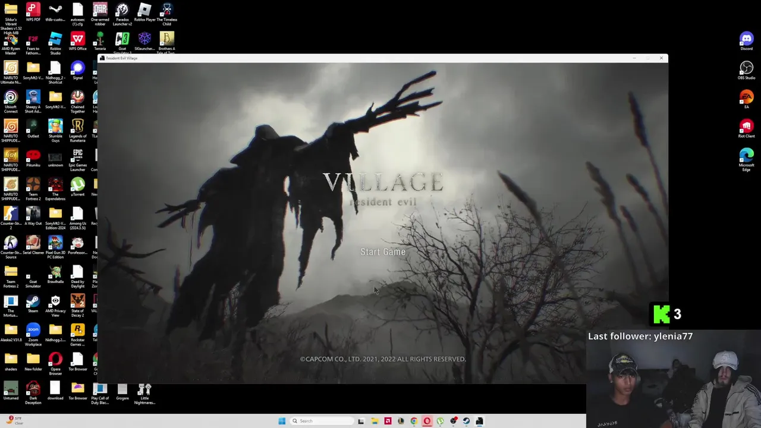Viewport: 761px width, 428px height.
Task: Open OBS Studio desktop shortcut
Action: pyautogui.click(x=746, y=71)
